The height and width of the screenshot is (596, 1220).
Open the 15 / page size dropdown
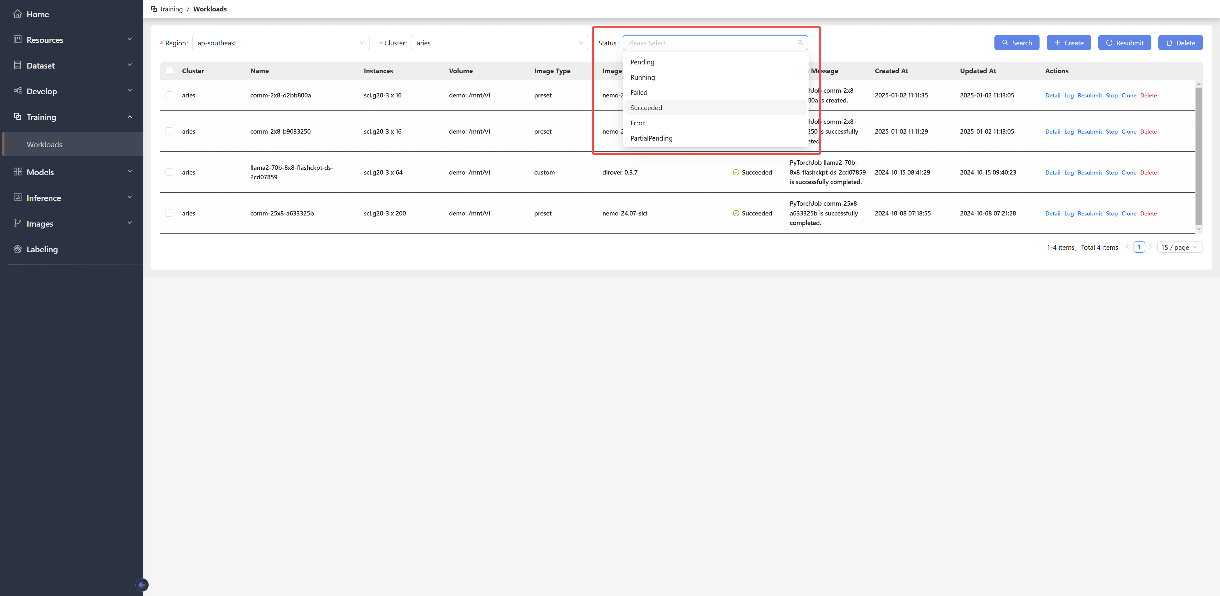click(1179, 248)
